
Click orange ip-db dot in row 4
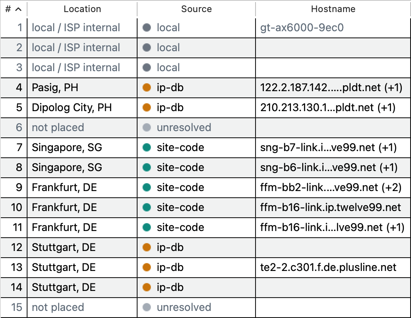tap(147, 87)
